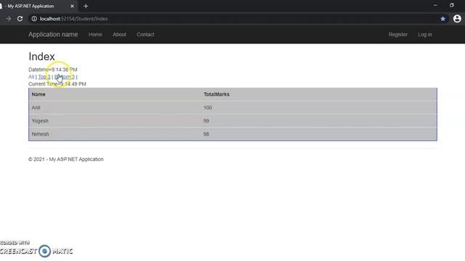Reload the page with refresh icon

point(20,19)
